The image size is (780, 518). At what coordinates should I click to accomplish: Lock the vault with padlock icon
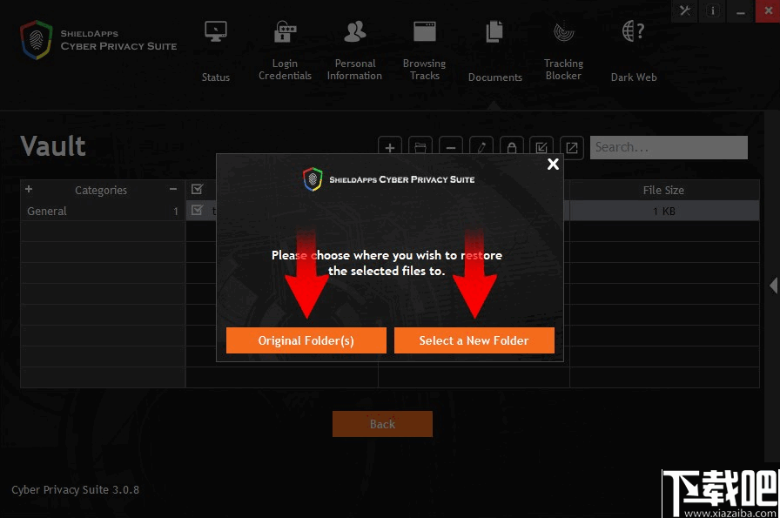coord(511,148)
